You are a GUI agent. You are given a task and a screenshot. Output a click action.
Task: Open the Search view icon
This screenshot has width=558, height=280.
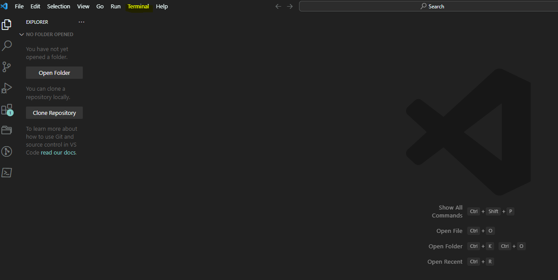pyautogui.click(x=7, y=46)
